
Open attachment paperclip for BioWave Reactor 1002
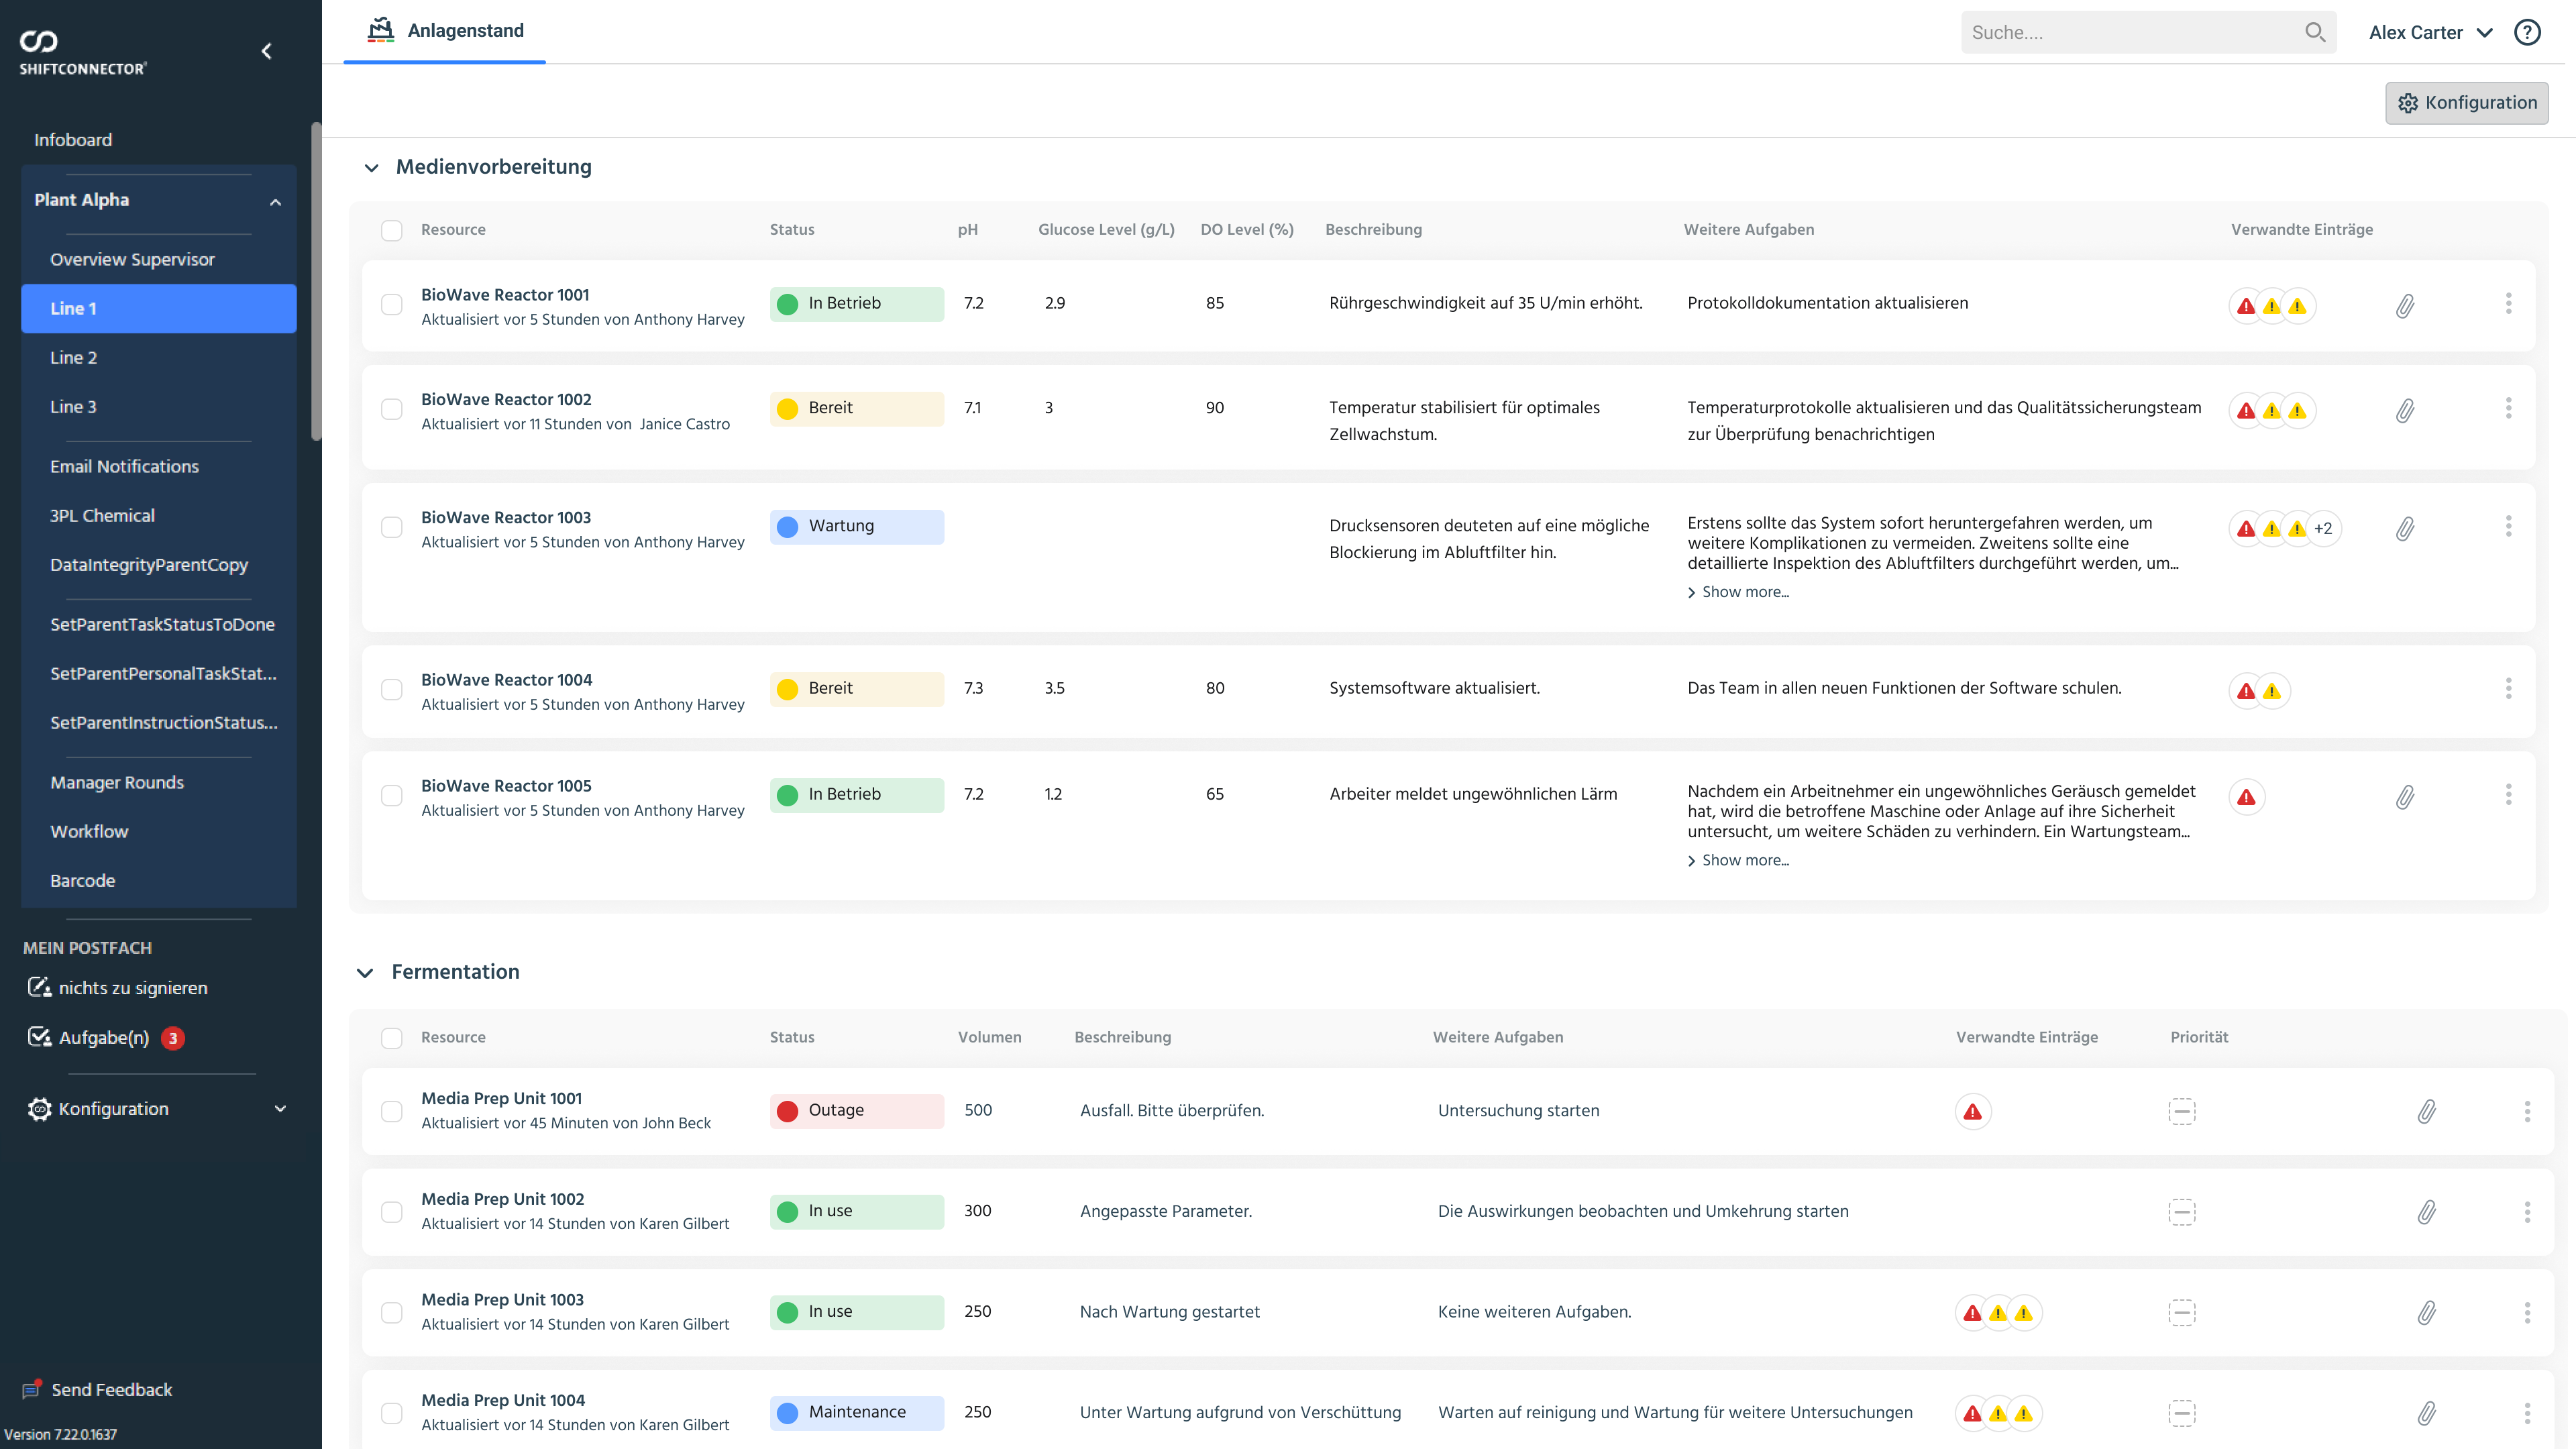pos(2405,410)
